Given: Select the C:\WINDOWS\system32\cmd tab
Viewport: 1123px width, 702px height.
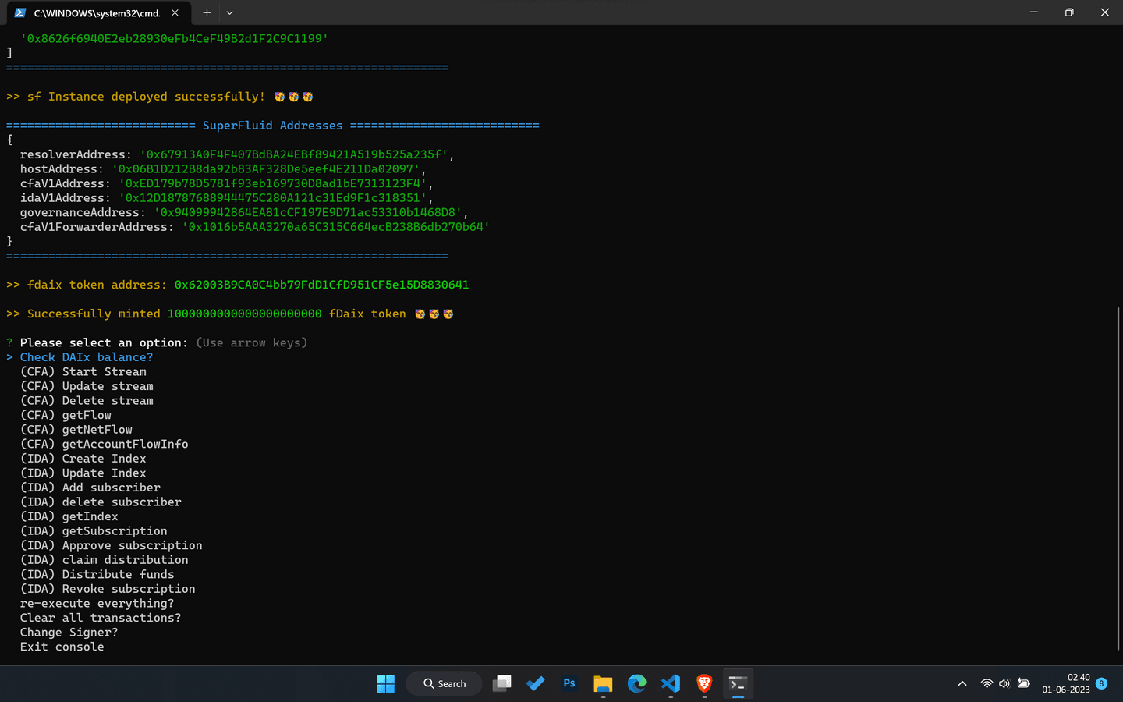Looking at the screenshot, I should pyautogui.click(x=98, y=12).
